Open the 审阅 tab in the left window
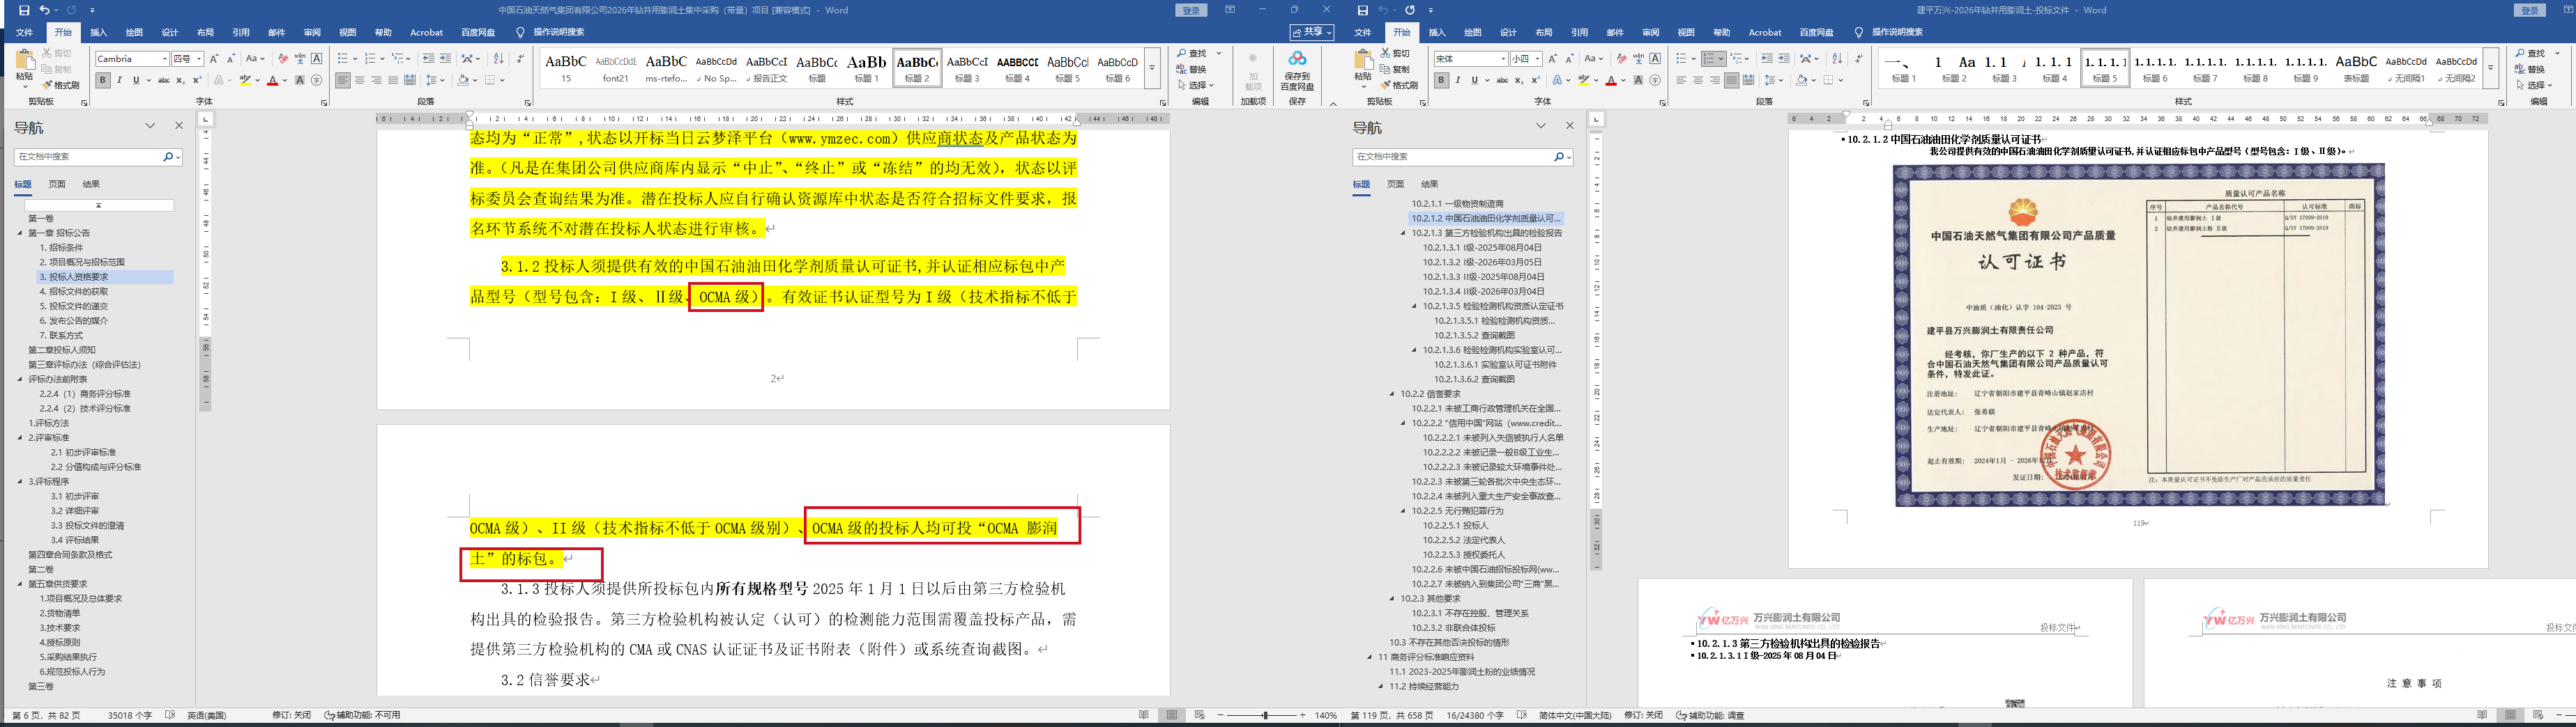Image resolution: width=2576 pixels, height=727 pixels. (x=312, y=33)
